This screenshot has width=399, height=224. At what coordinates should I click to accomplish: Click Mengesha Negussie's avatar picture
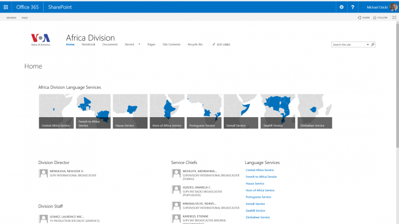pos(44,173)
